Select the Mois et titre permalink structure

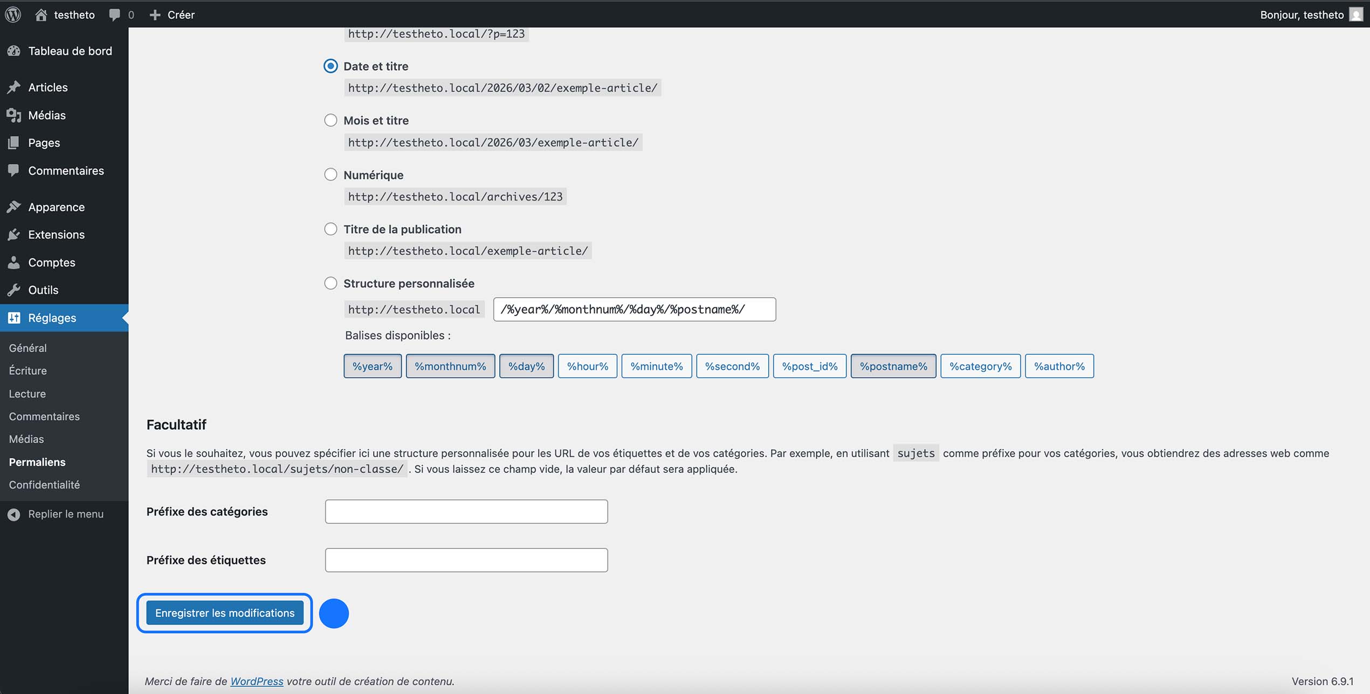point(331,120)
